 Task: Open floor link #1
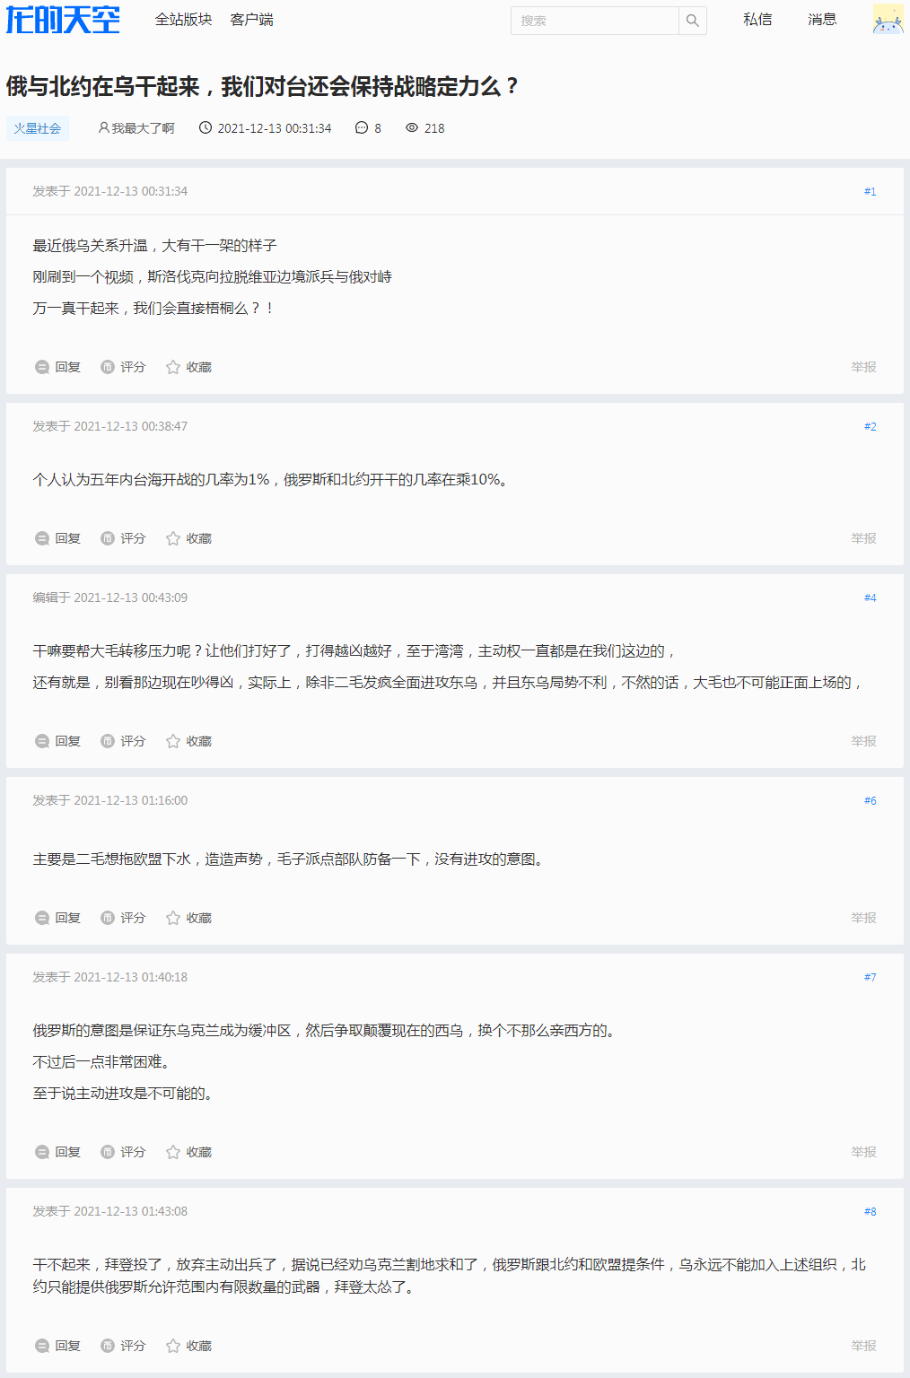[870, 191]
